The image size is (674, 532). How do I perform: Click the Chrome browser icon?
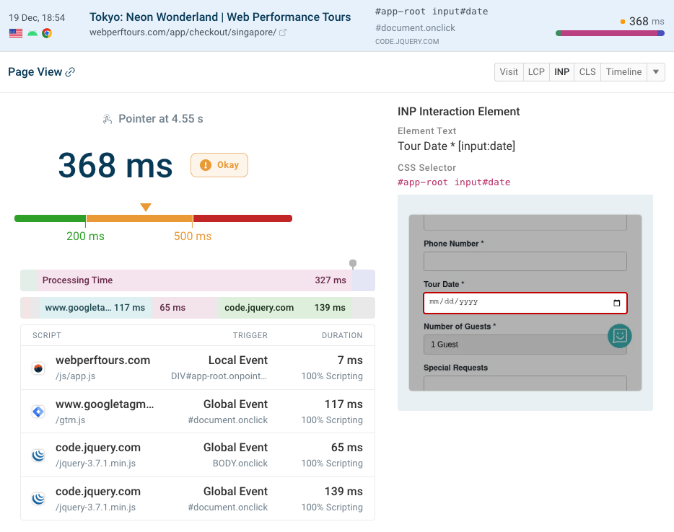47,33
